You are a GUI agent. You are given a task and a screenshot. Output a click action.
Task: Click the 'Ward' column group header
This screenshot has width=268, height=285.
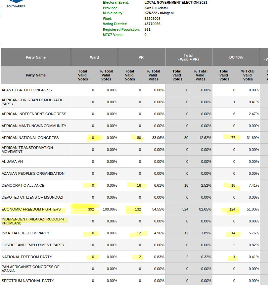pos(94,57)
